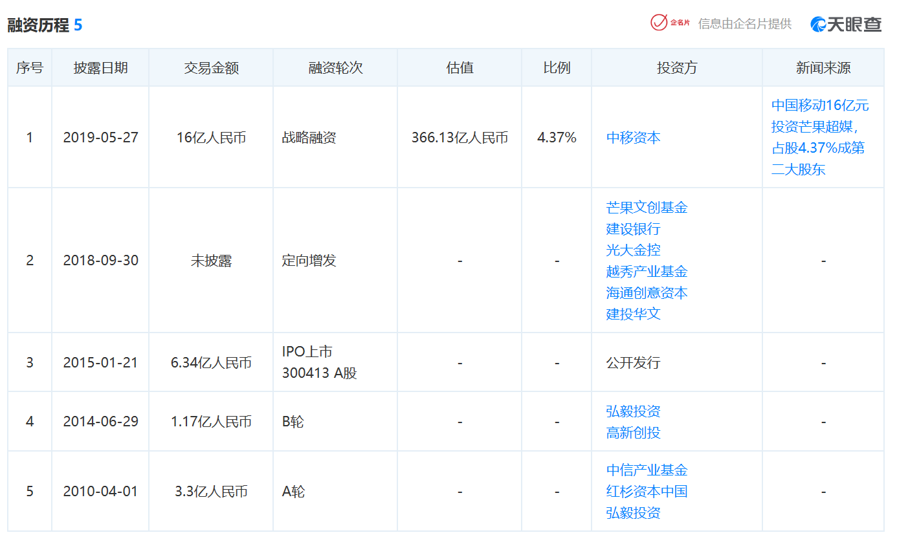Click the 交易金额 column header
The width and height of the screenshot is (897, 546).
pos(211,68)
